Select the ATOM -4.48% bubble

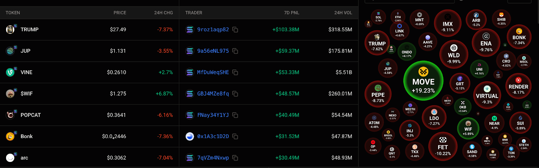tap(374, 122)
